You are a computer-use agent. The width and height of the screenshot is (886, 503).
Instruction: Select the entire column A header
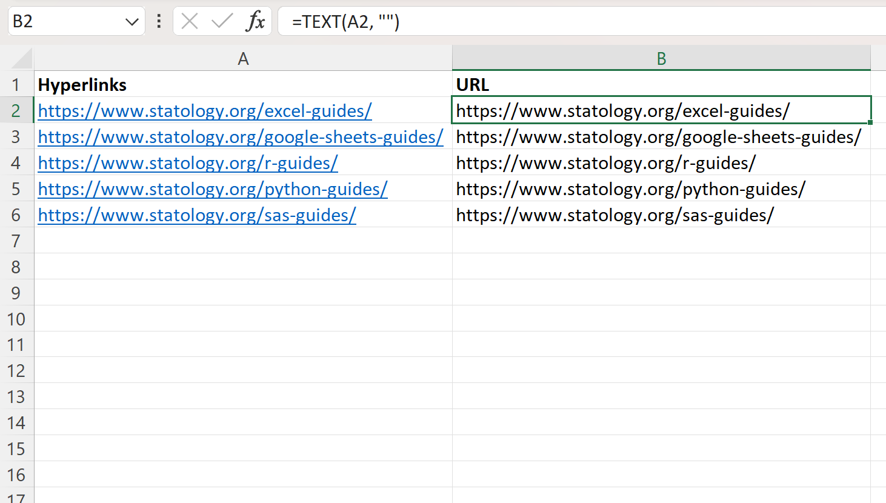point(242,58)
